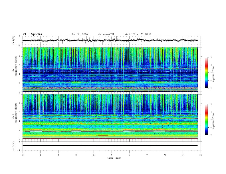Viewport: 226px width, 174px height.
Task: Click inside the ch.1 frequency spectrogram
Action: pos(110,69)
